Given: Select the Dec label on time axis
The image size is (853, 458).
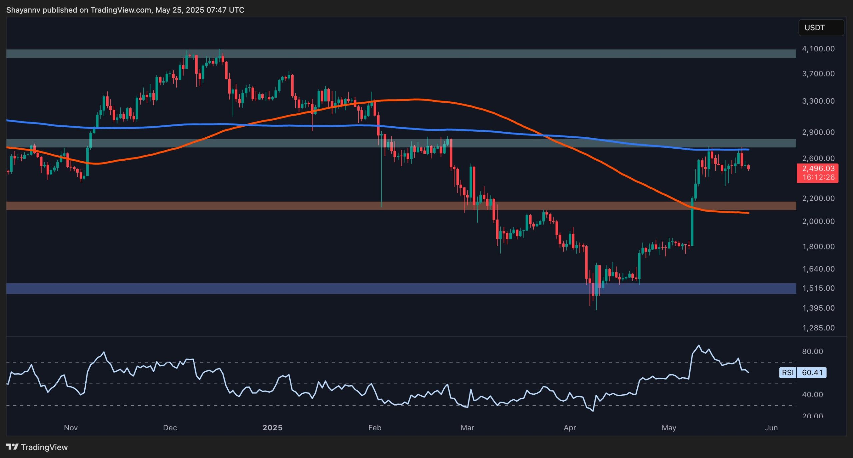Looking at the screenshot, I should (170, 428).
